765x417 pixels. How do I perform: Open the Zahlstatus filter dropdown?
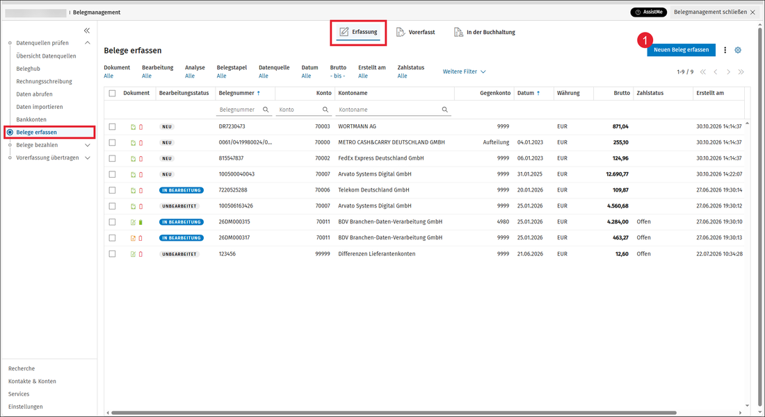point(402,76)
